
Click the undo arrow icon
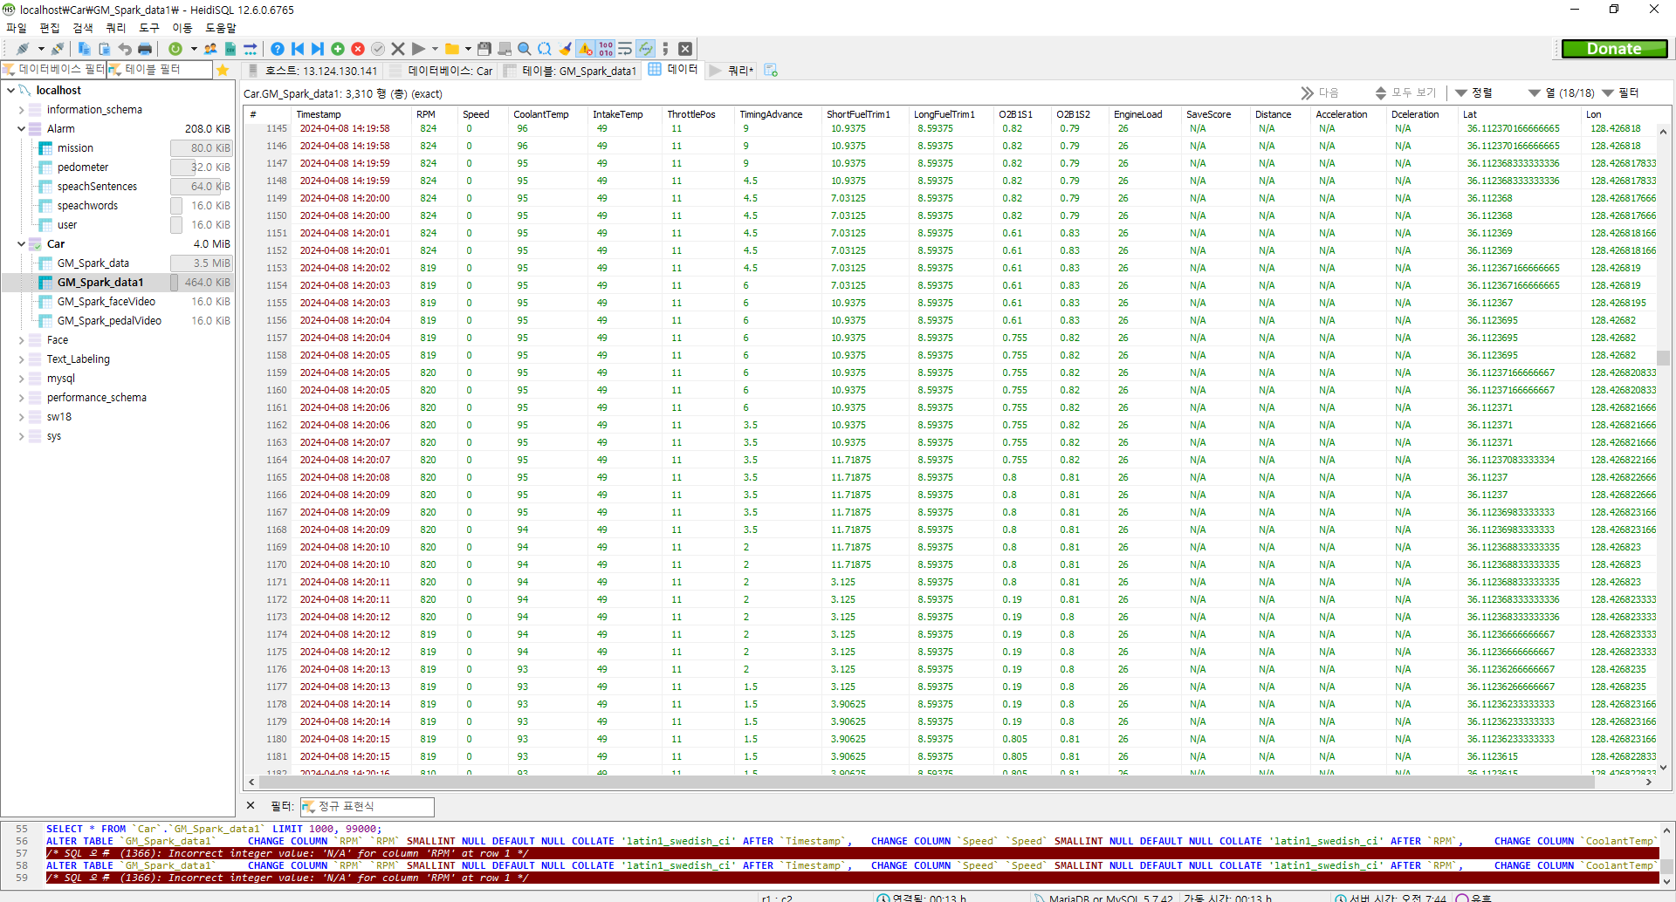(x=125, y=49)
